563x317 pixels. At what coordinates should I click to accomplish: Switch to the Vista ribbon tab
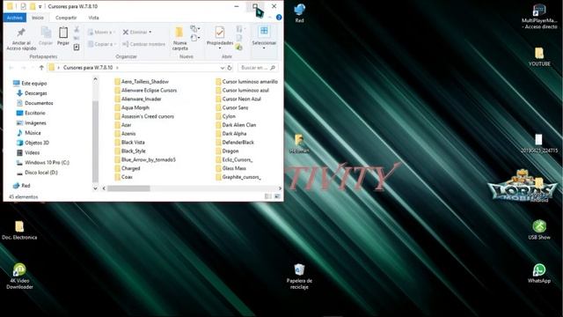(94, 18)
